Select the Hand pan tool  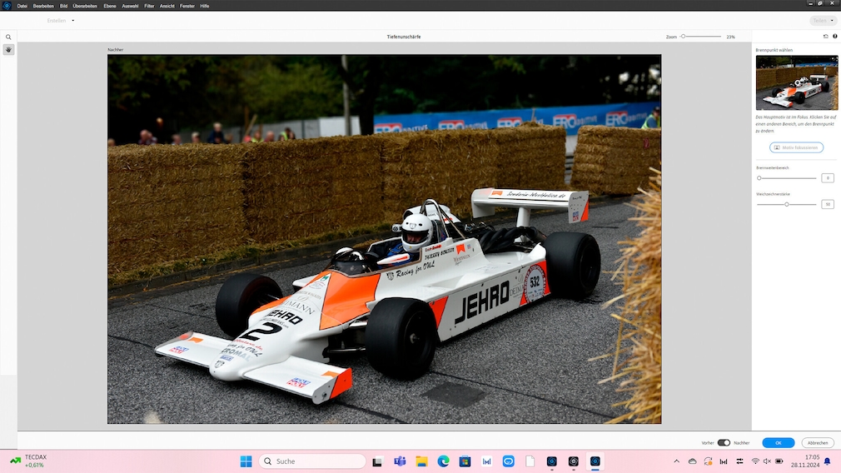pos(8,49)
